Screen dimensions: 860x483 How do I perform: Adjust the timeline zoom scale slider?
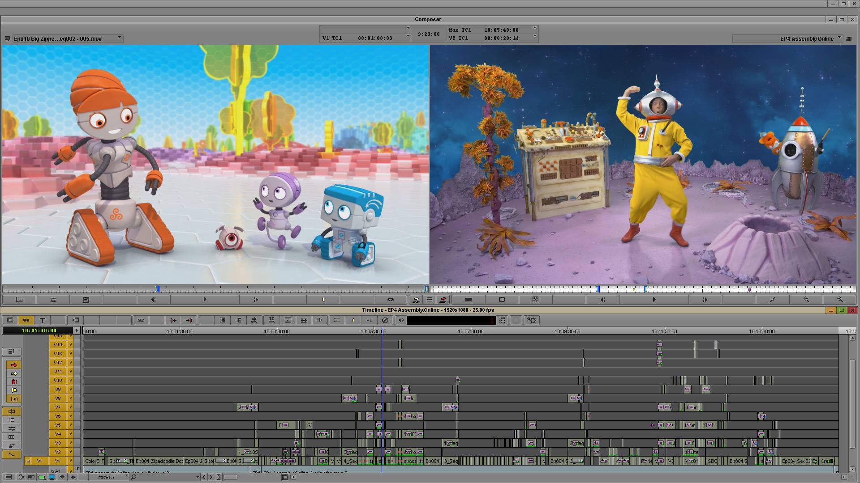click(x=230, y=477)
